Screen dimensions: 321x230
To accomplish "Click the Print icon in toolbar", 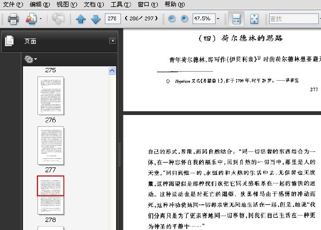I will coord(13,19).
